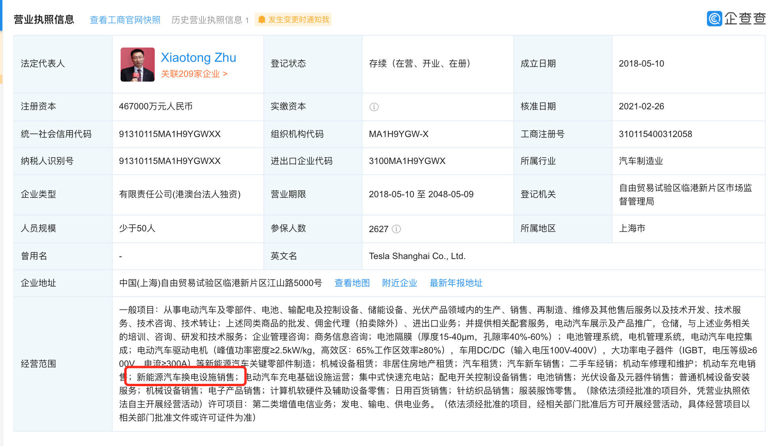The image size is (776, 446).
Task: Click the registered capital value 467000万元人民币
Action: (x=156, y=106)
